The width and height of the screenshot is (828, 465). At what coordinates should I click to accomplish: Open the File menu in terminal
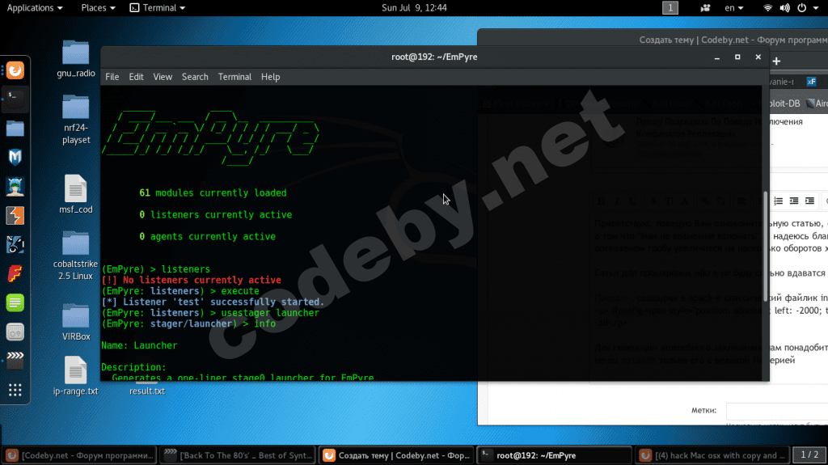(x=112, y=77)
